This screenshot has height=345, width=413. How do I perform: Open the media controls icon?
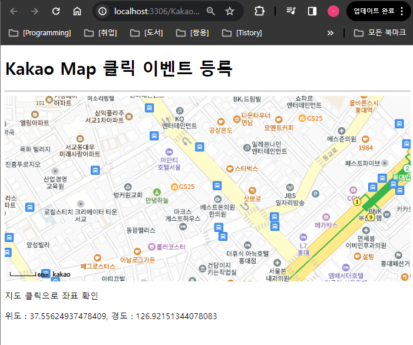coord(291,11)
